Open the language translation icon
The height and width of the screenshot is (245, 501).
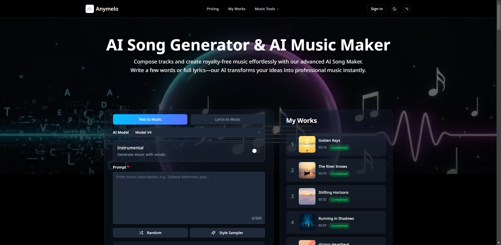[407, 9]
